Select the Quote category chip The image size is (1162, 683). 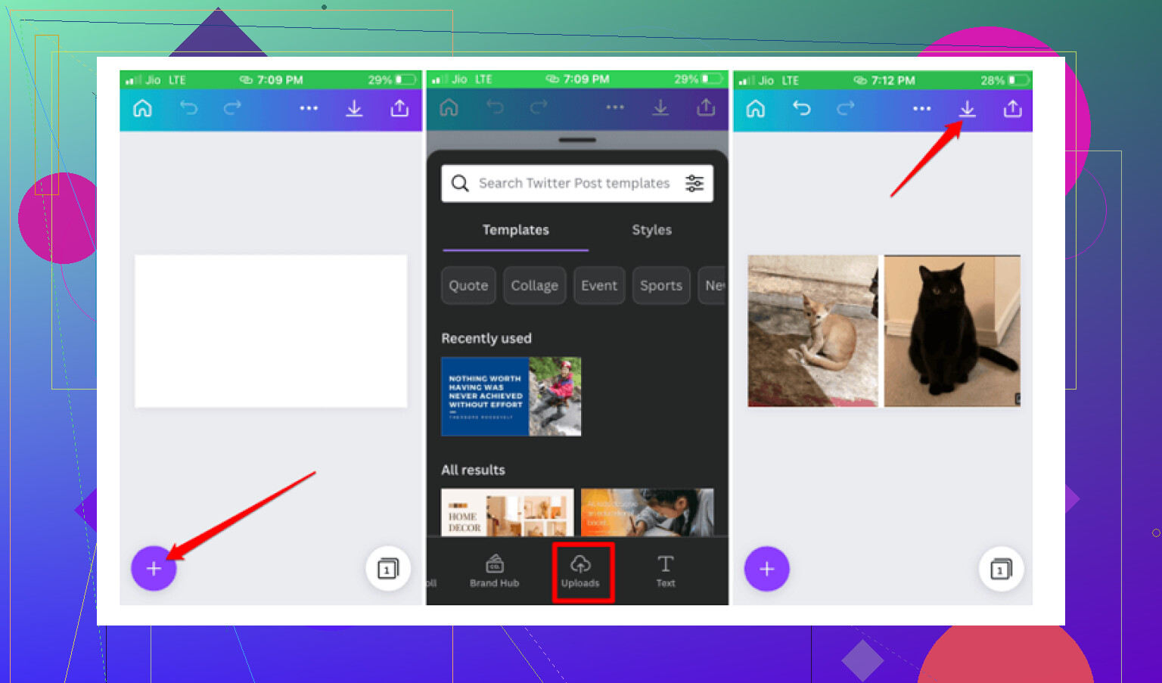(468, 285)
